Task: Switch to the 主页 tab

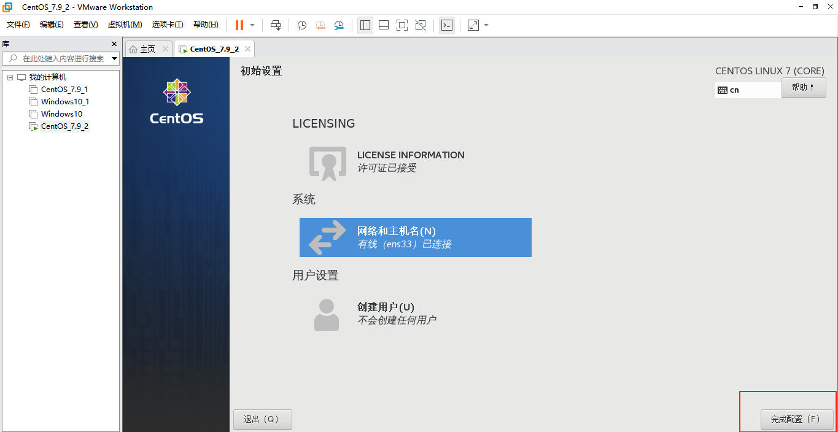Action: point(147,48)
